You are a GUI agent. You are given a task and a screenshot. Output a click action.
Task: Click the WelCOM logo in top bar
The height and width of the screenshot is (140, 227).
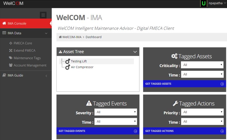click(x=13, y=3)
